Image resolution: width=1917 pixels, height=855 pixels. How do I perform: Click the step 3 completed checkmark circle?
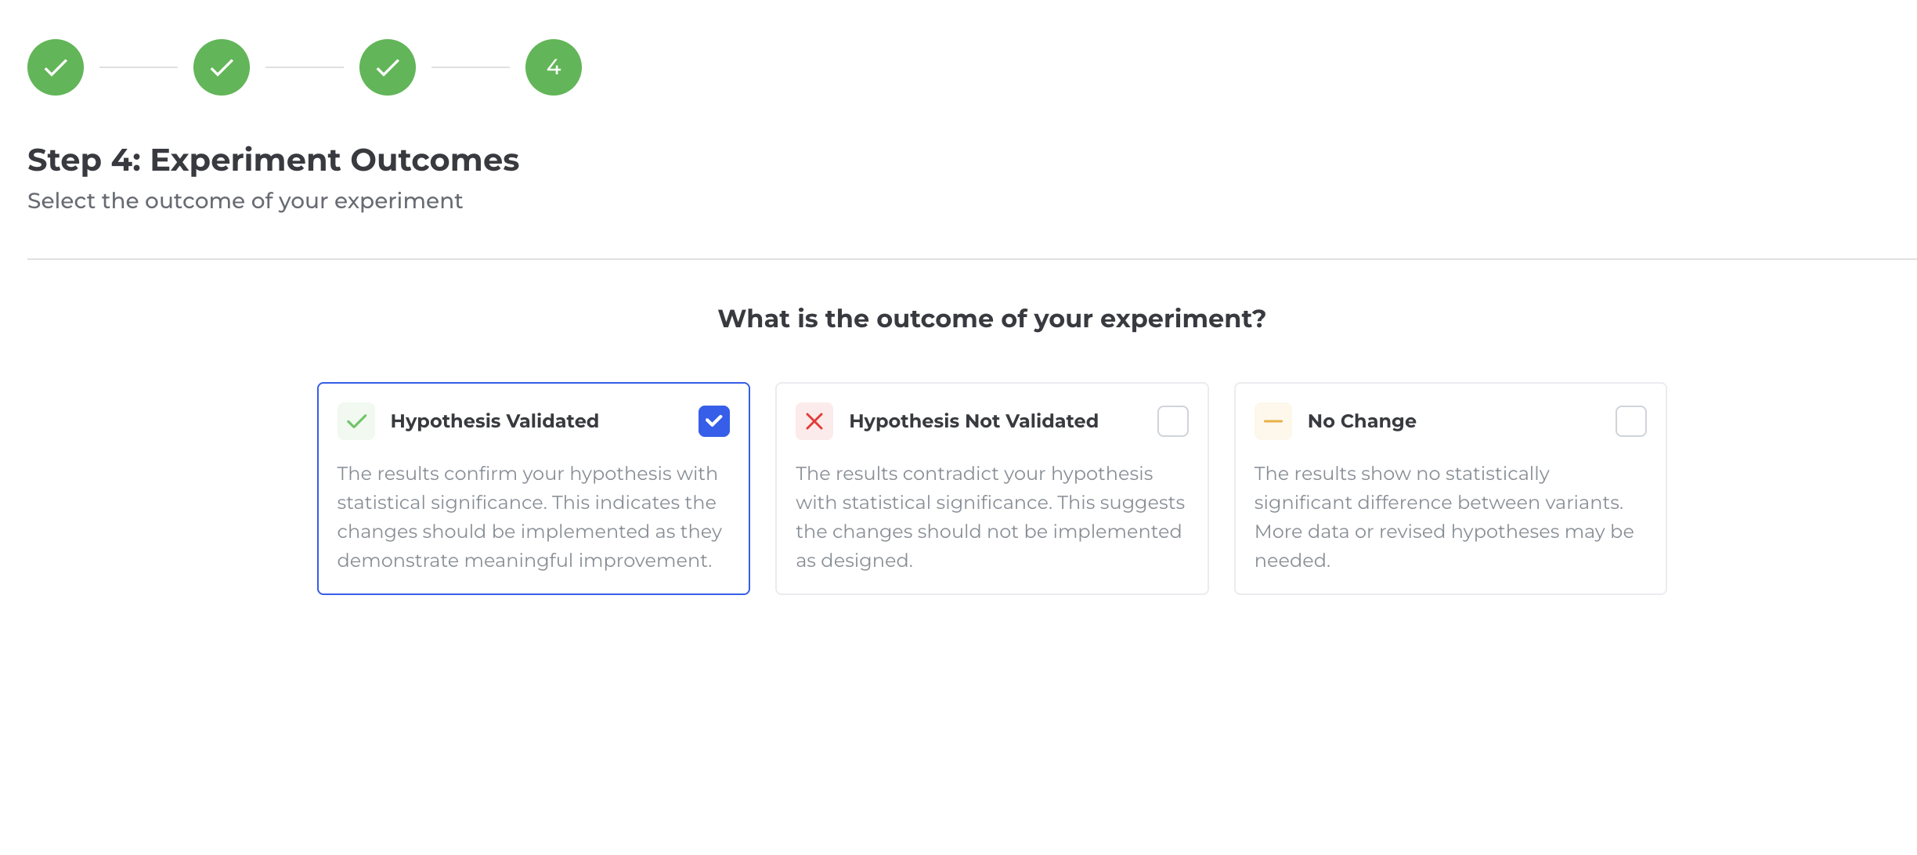(x=387, y=67)
